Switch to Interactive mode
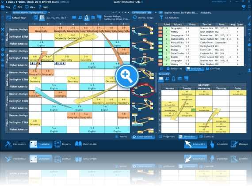The image size is (252, 186). pyautogui.click(x=195, y=144)
